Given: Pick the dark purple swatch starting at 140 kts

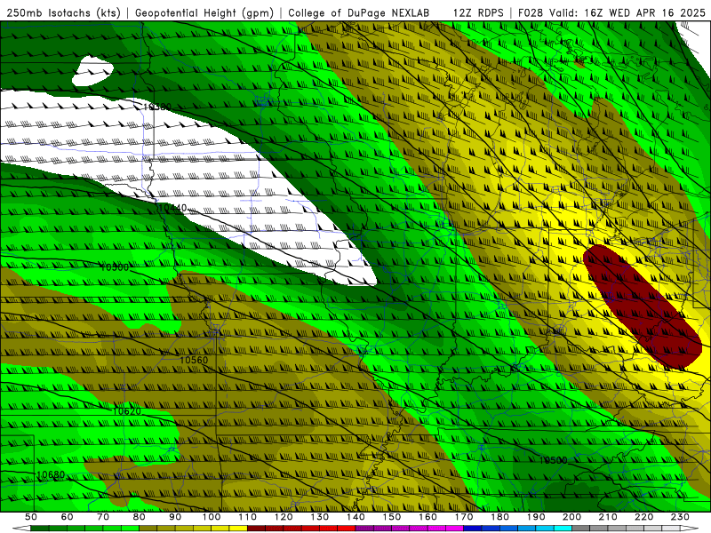Looking at the screenshot, I should 364,529.
